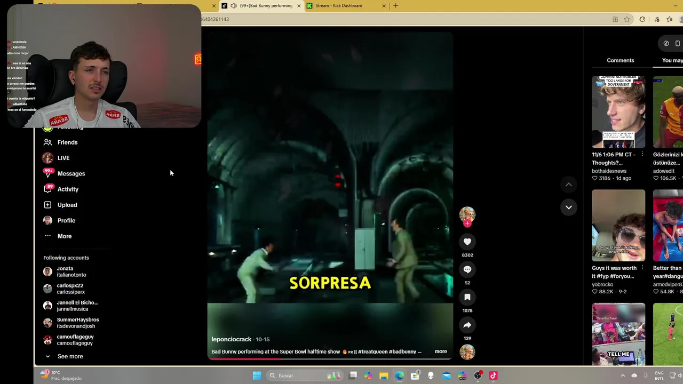The height and width of the screenshot is (384, 683).
Task: Follow creator with the plus badge
Action: point(467,223)
